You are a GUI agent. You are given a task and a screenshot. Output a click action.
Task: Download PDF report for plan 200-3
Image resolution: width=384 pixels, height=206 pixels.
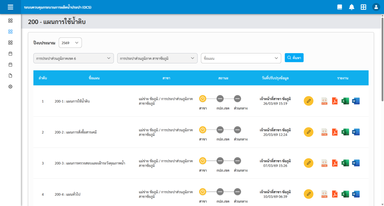coord(335,163)
